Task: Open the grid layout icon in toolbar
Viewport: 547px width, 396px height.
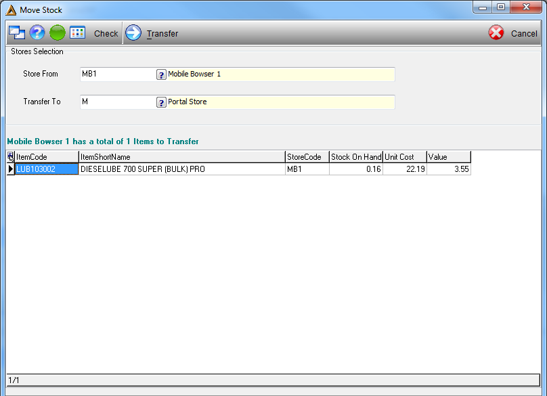Action: [x=77, y=32]
